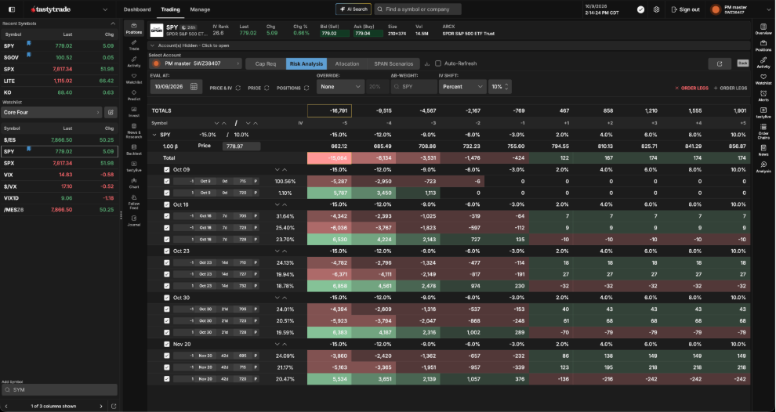This screenshot has height=412, width=776.
Task: Uncheck the Oct 9 715 put leg
Action: pos(167,181)
